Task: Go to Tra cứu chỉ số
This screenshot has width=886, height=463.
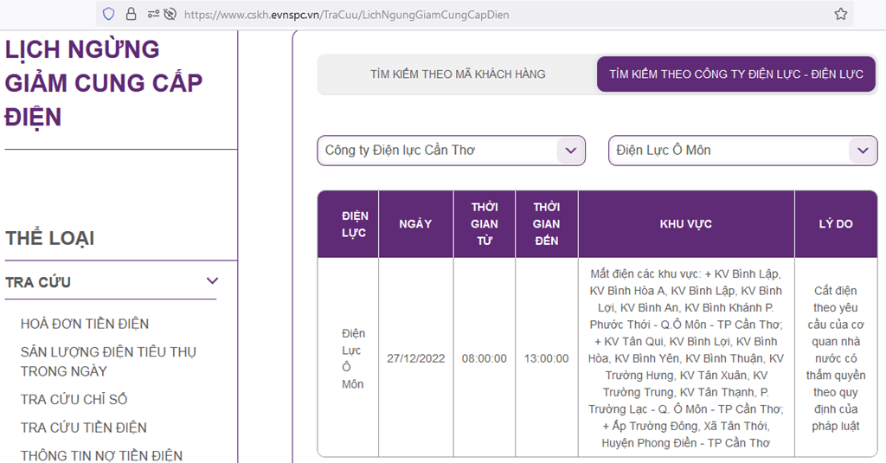Action: (74, 399)
